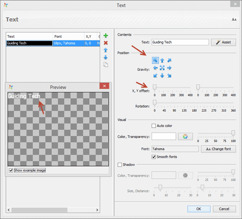The width and height of the screenshot is (242, 219).
Task: Set gravity to center
Action: (162, 68)
